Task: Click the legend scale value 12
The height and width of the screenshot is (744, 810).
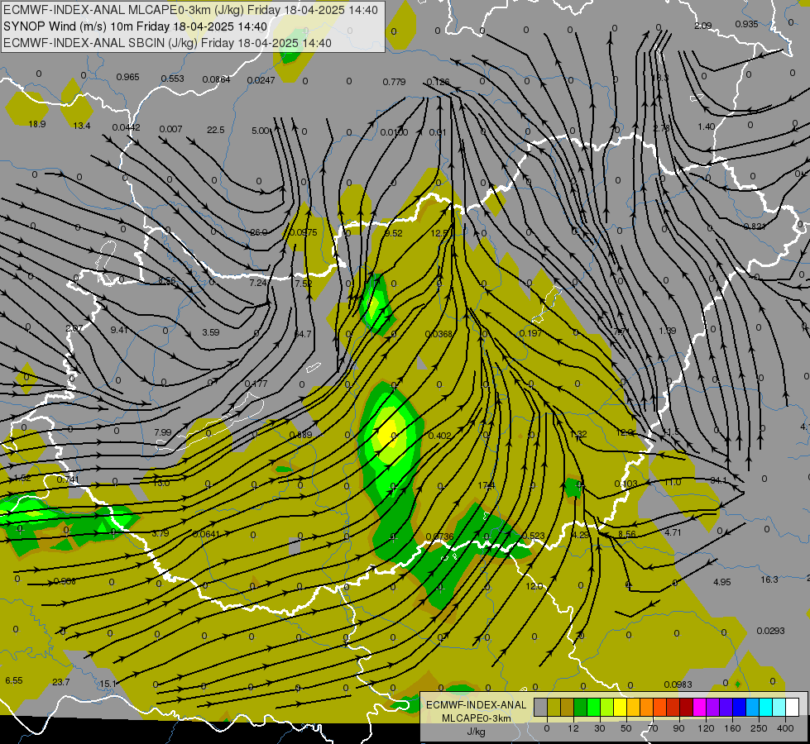Action: tap(573, 728)
